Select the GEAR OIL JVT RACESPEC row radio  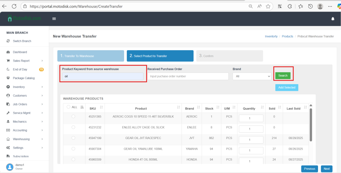[73, 138]
